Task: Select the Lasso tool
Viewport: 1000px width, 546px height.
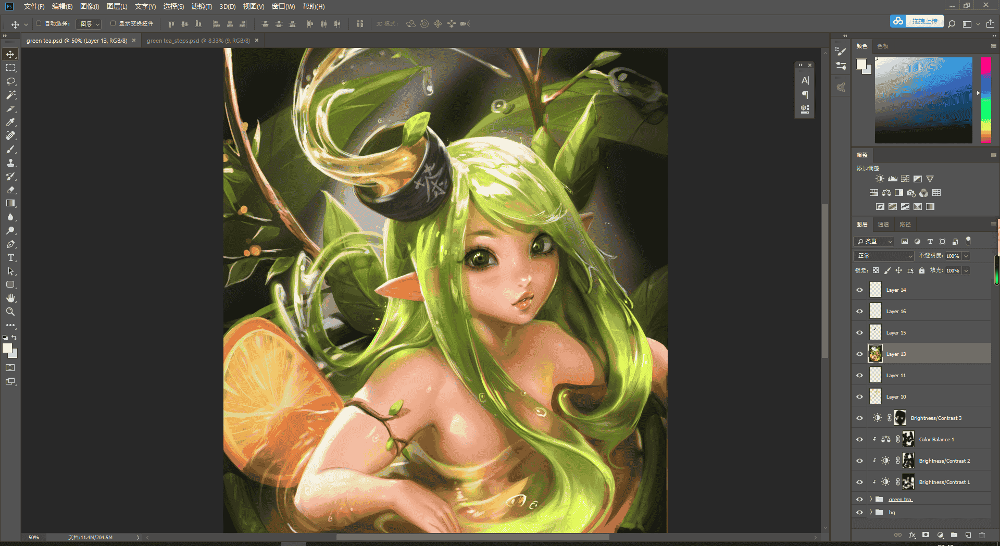Action: (10, 81)
